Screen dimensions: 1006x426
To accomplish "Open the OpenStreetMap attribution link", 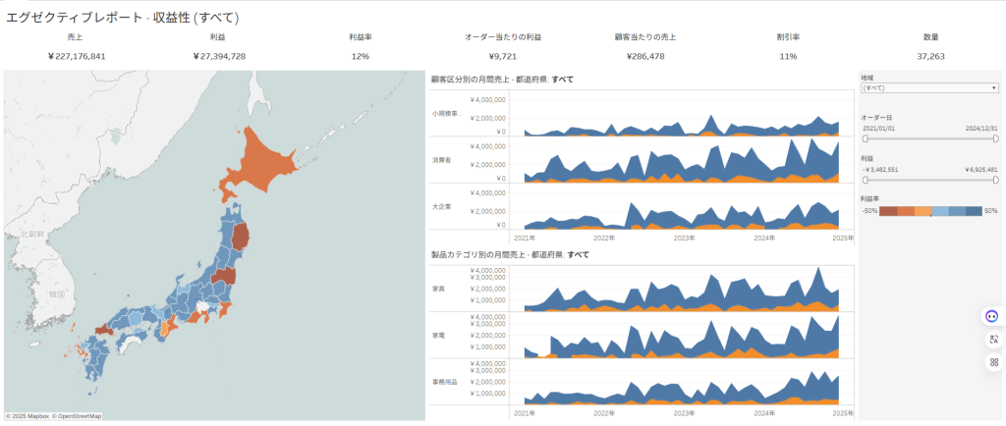I will (x=77, y=416).
